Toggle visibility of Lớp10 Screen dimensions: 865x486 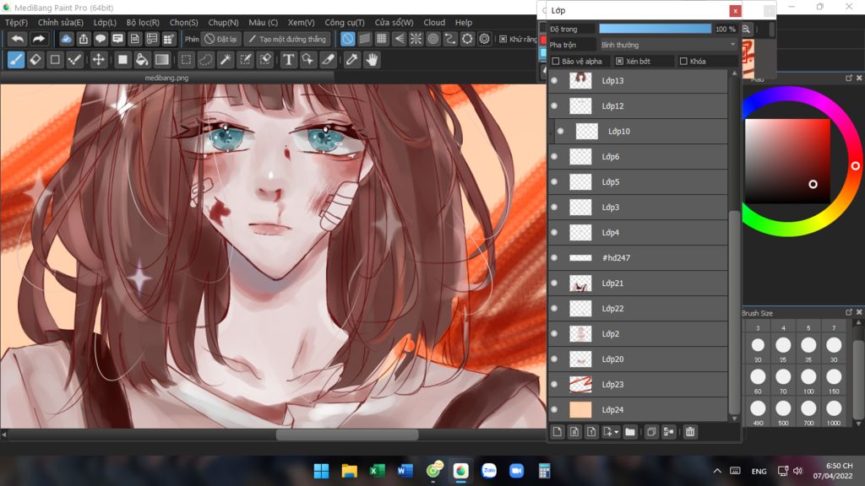[561, 131]
